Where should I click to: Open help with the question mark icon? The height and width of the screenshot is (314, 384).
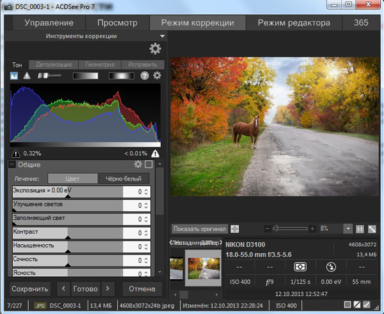145,76
